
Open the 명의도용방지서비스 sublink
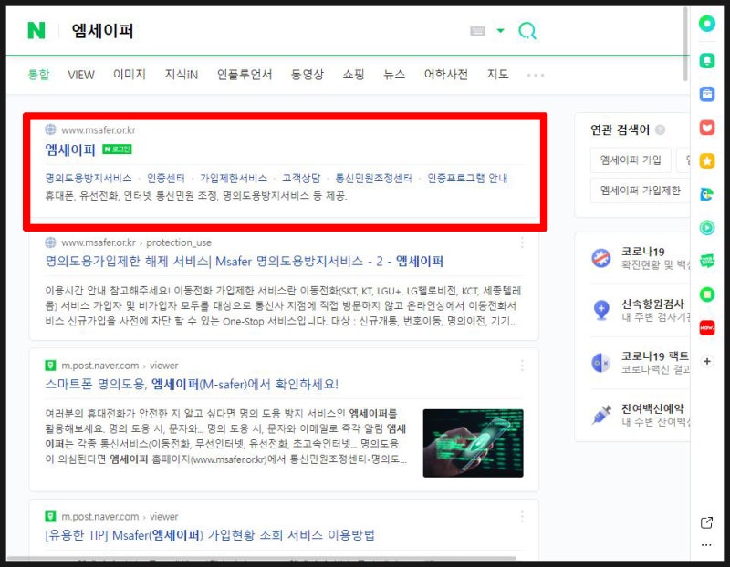[x=89, y=178]
